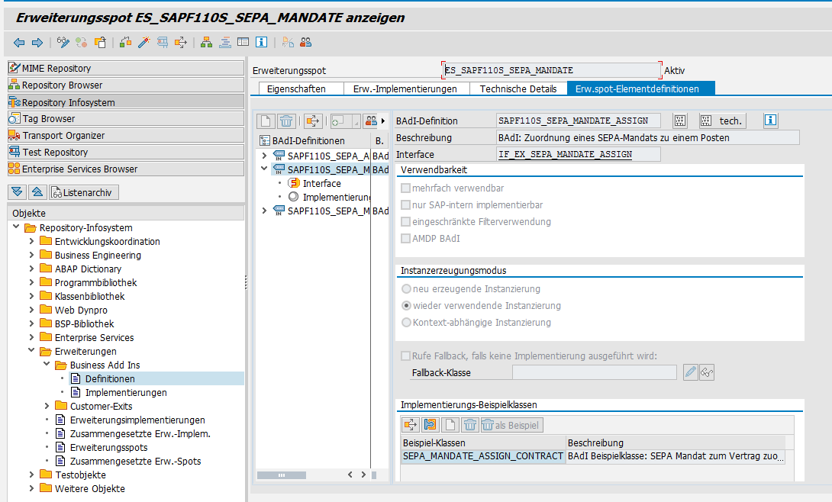Image resolution: width=832 pixels, height=502 pixels.
Task: Expand the Customer-Exits tree node
Action: [47, 407]
